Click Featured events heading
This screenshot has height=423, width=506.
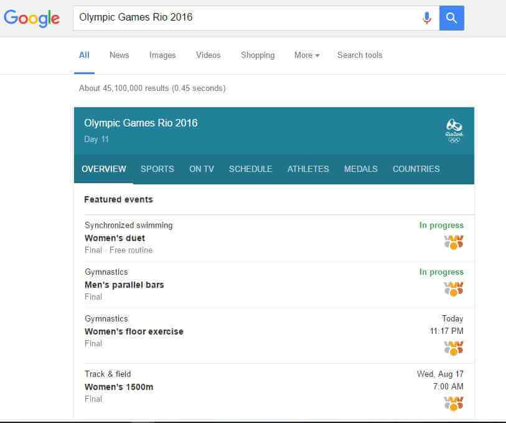tap(118, 199)
